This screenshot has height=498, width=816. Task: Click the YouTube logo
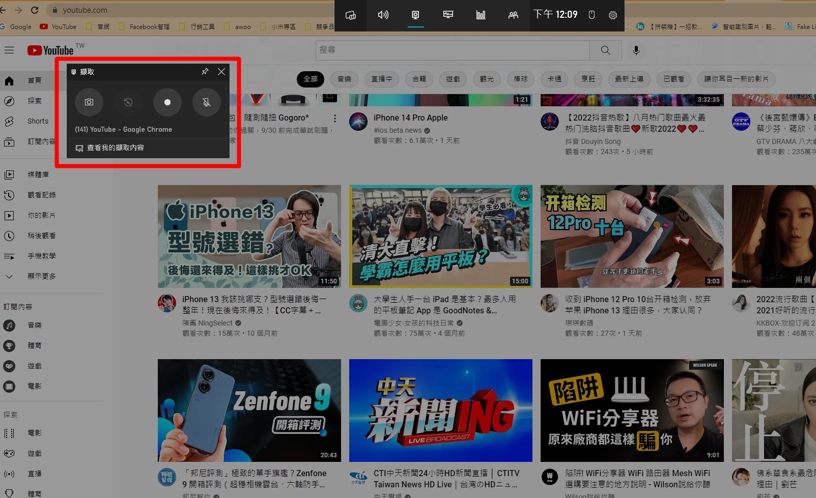(x=50, y=50)
